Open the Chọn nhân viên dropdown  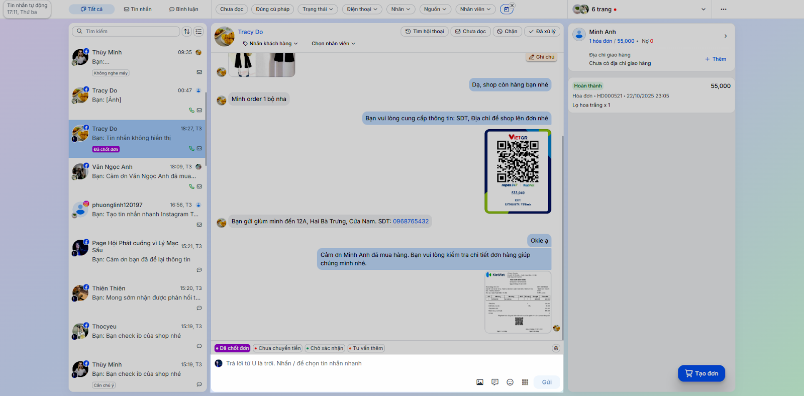[x=333, y=44]
